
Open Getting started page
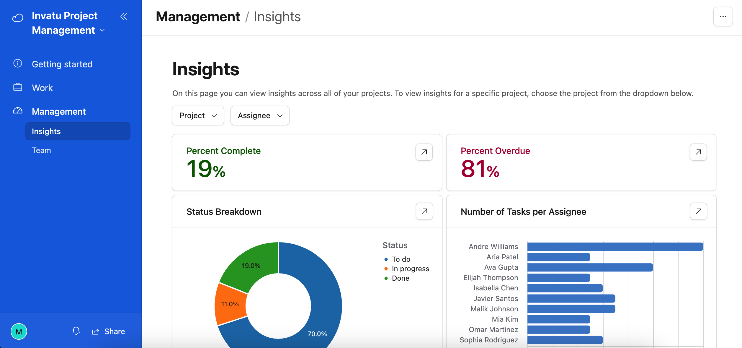coord(62,64)
